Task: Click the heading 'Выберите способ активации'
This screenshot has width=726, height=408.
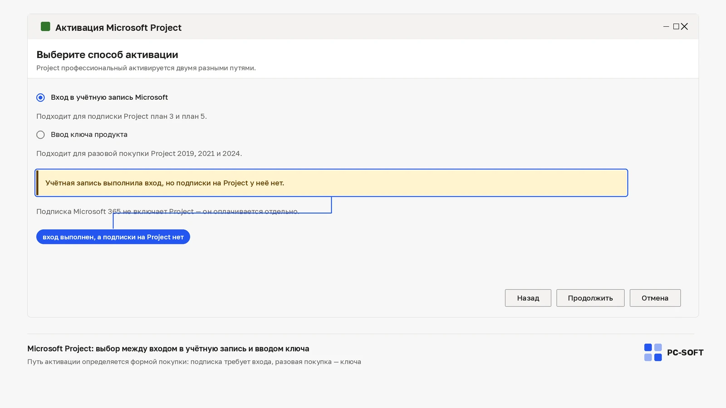Action: [107, 55]
